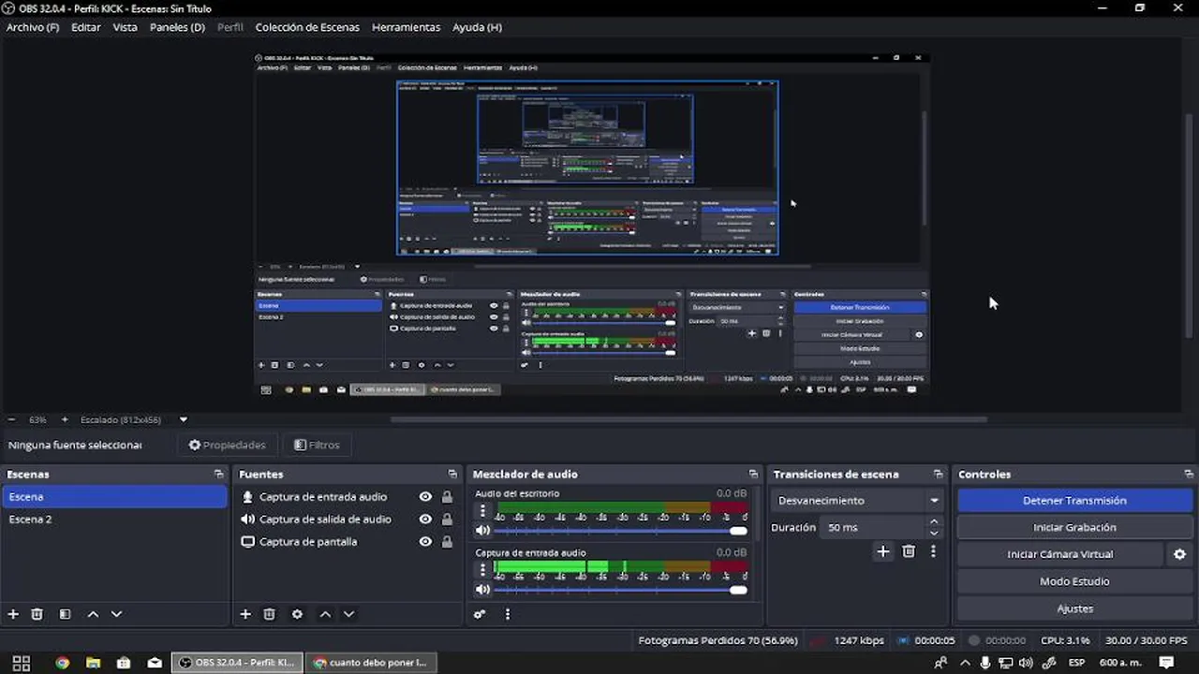Click Iniciar Grabación button
The height and width of the screenshot is (674, 1199).
tap(1074, 527)
